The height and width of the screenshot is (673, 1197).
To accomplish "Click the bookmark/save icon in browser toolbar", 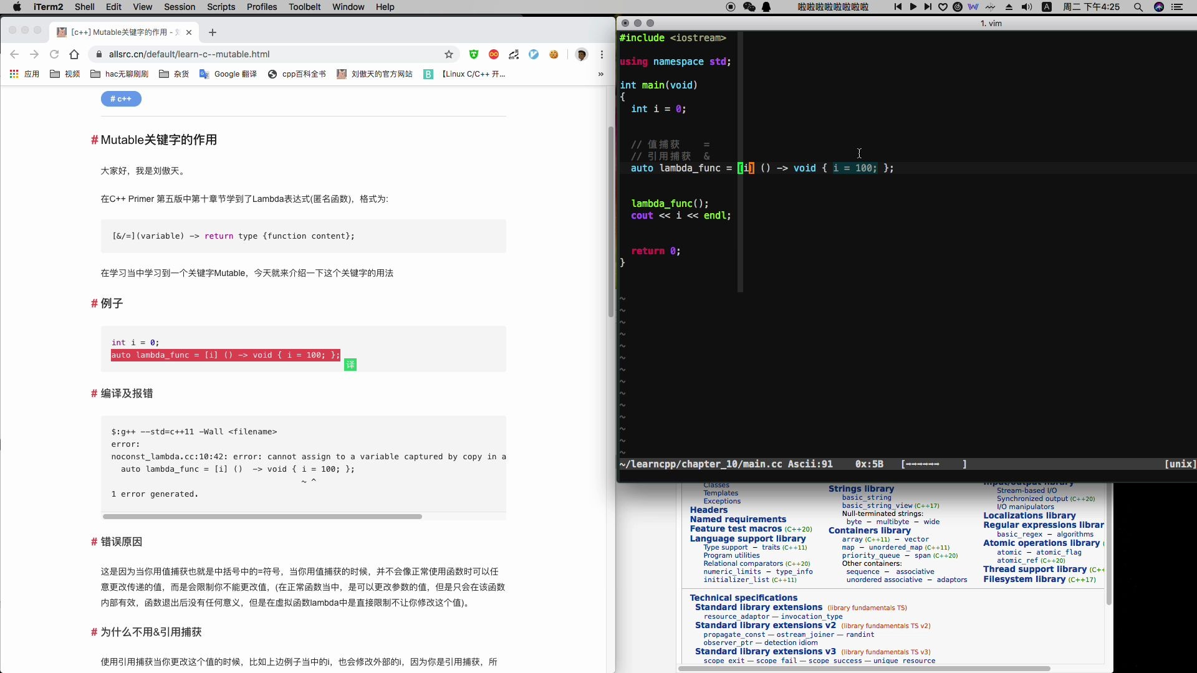I will pyautogui.click(x=448, y=54).
